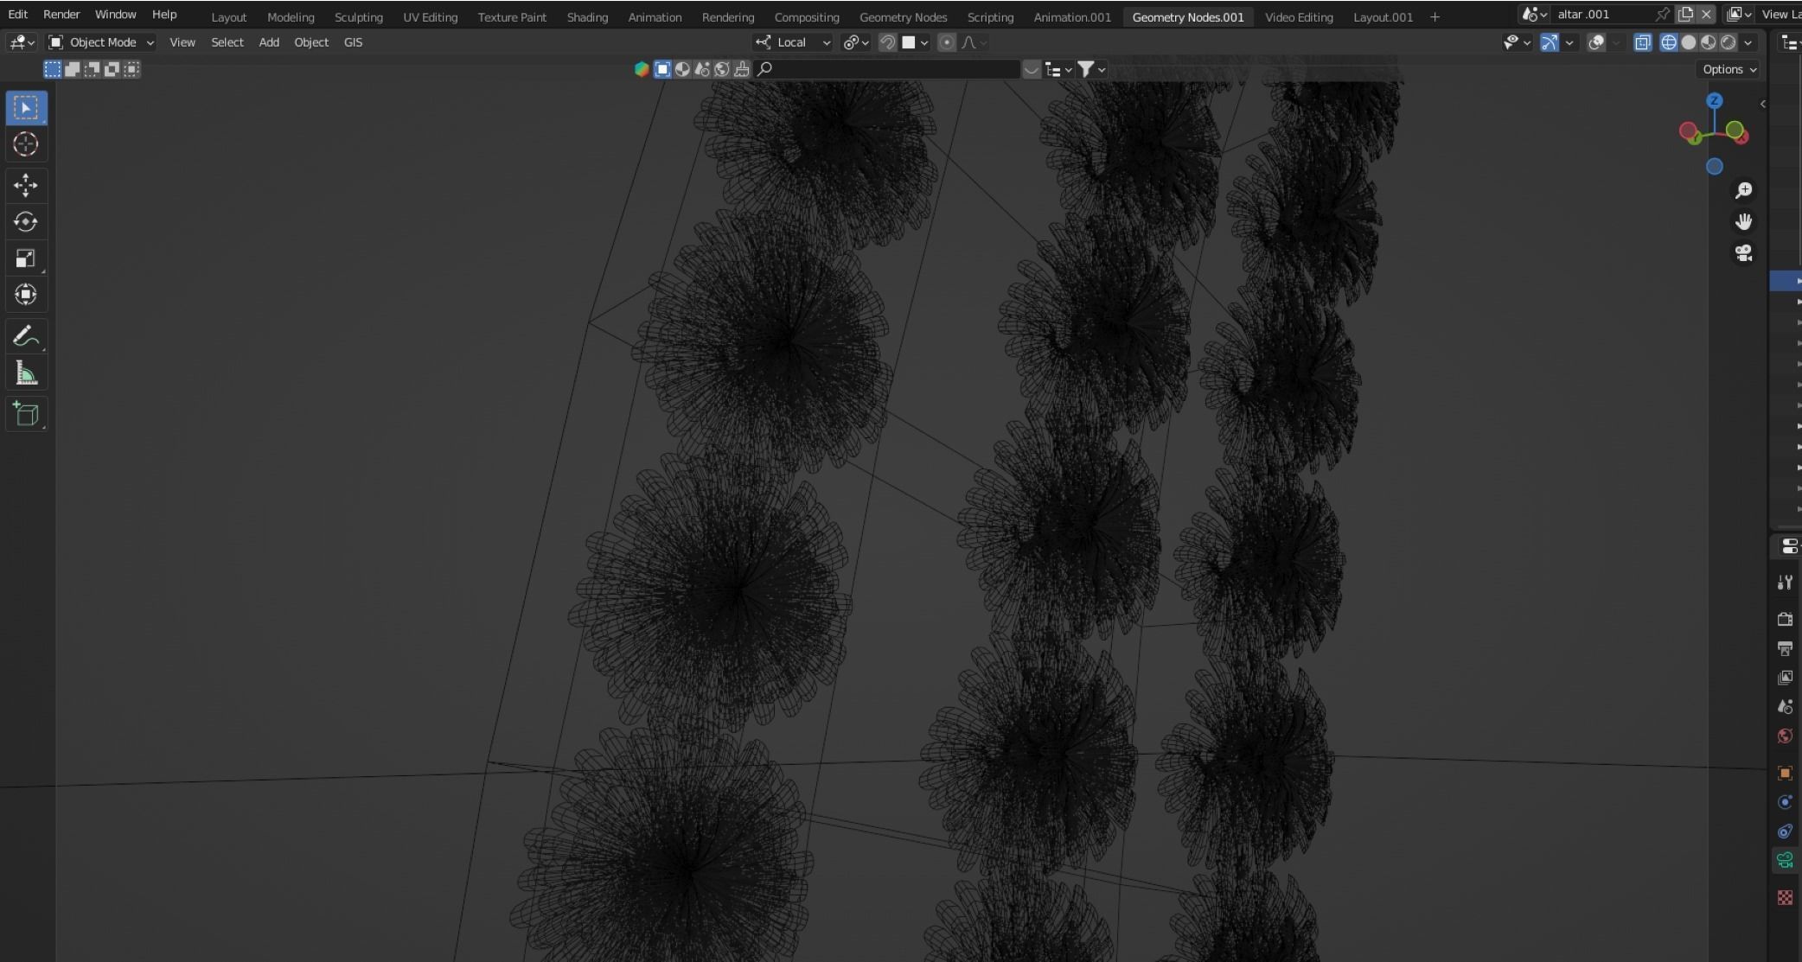Switch to solid viewport shading
The width and height of the screenshot is (1802, 962).
1688,42
